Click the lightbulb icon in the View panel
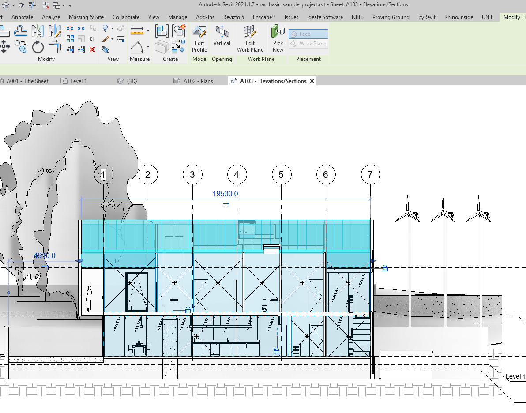Screen dimensions: 526x413 pos(105,29)
